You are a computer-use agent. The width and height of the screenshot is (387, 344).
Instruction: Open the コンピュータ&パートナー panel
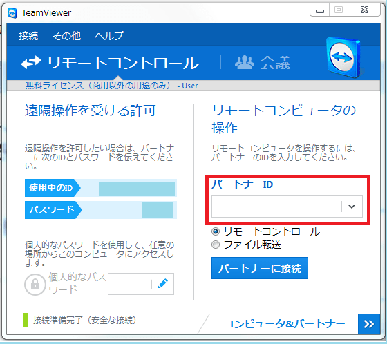tap(284, 324)
